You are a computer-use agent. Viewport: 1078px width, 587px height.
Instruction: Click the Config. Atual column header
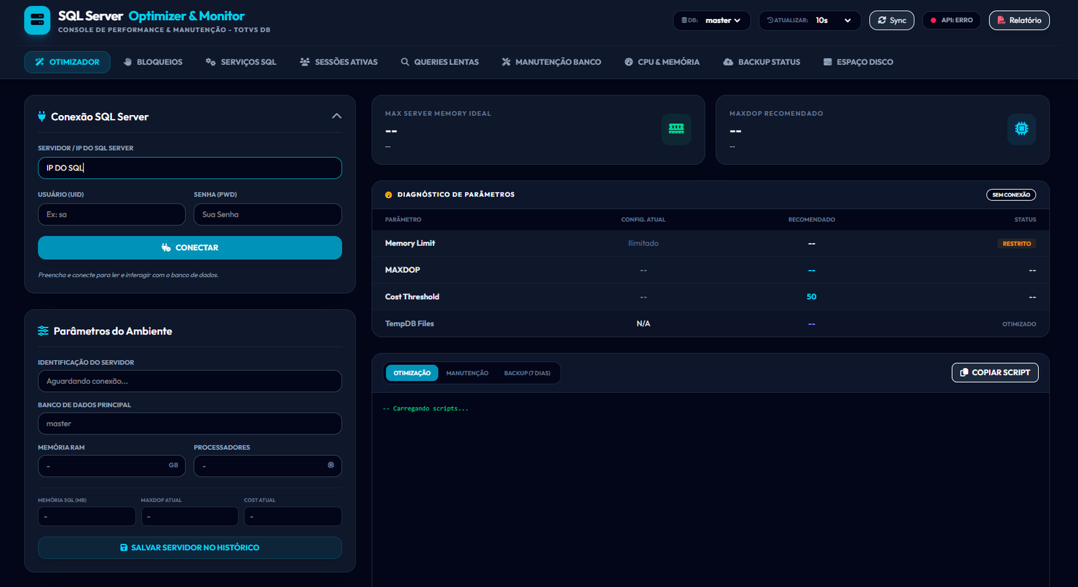[x=643, y=219]
